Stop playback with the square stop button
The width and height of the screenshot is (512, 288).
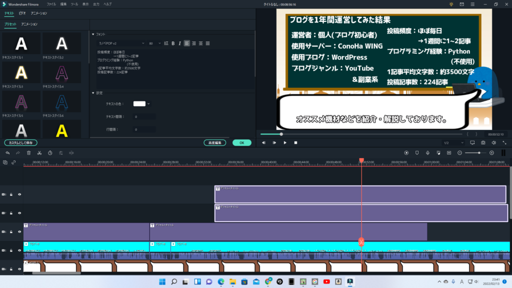[296, 142]
